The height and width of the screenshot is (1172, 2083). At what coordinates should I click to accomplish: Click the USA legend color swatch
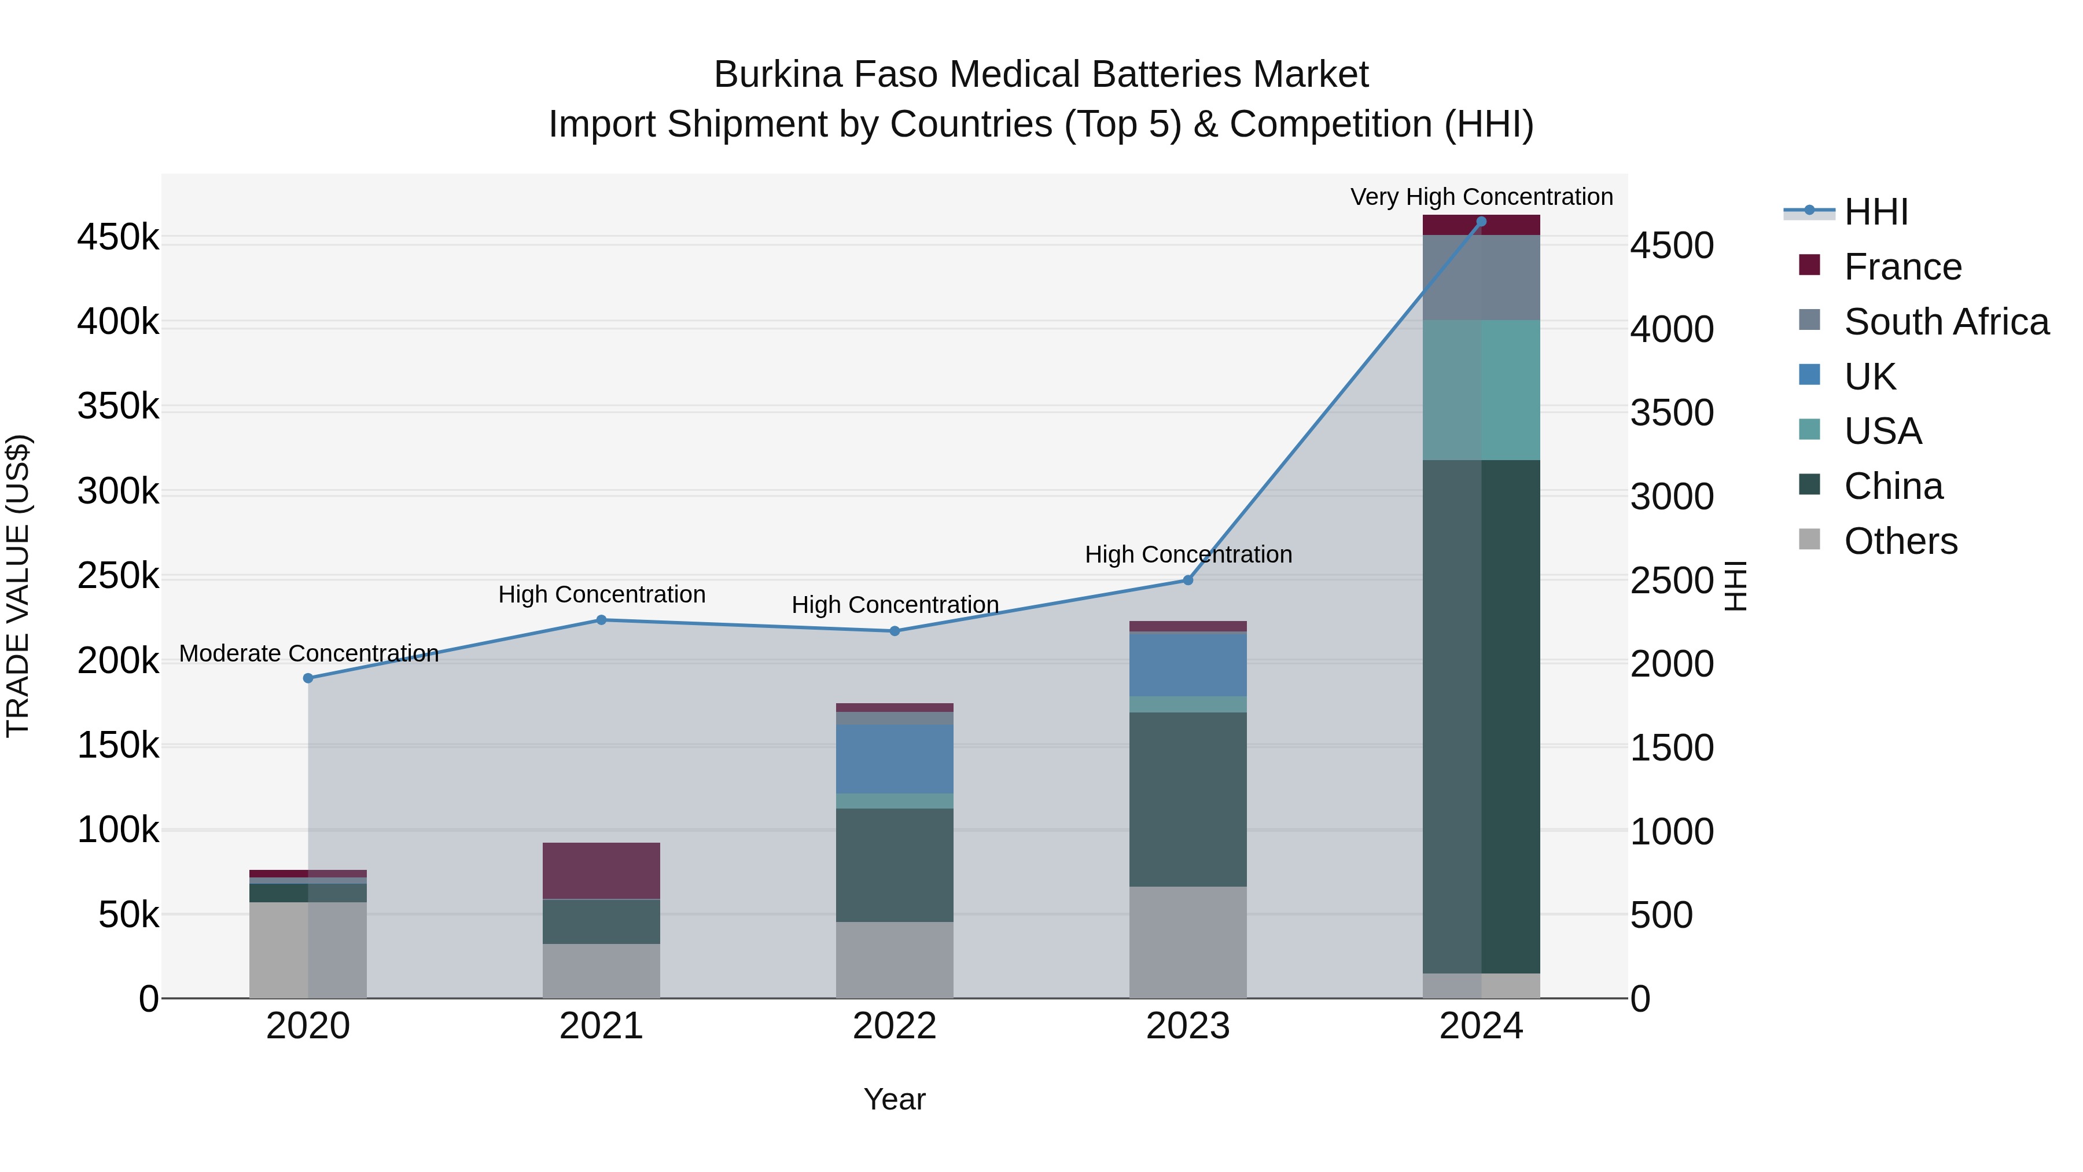click(x=1810, y=429)
